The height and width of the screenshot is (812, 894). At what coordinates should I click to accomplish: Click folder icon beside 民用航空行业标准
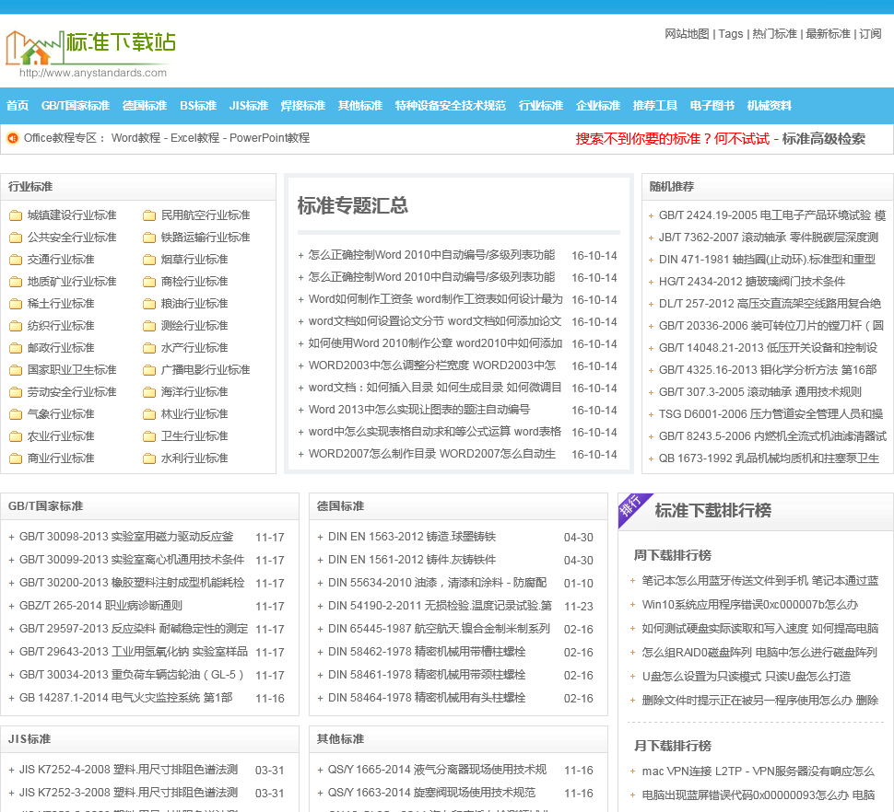click(x=149, y=215)
